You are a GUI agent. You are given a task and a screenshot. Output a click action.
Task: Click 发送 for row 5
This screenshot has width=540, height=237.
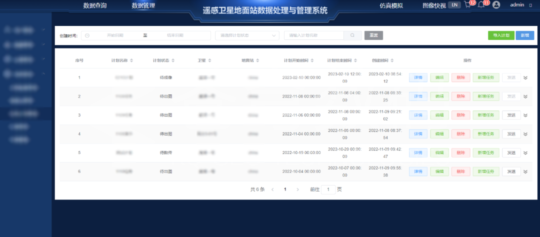511,152
